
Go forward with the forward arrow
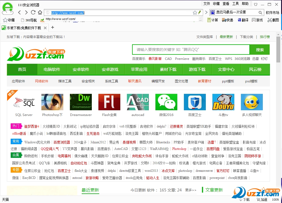pos(26,12)
